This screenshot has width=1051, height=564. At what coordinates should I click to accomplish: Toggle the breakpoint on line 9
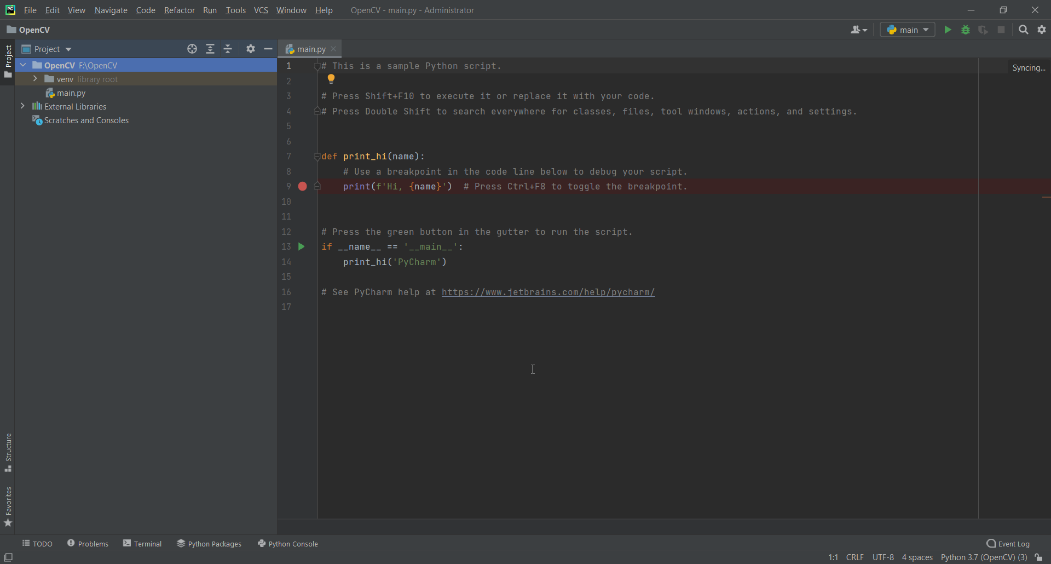pyautogui.click(x=303, y=187)
